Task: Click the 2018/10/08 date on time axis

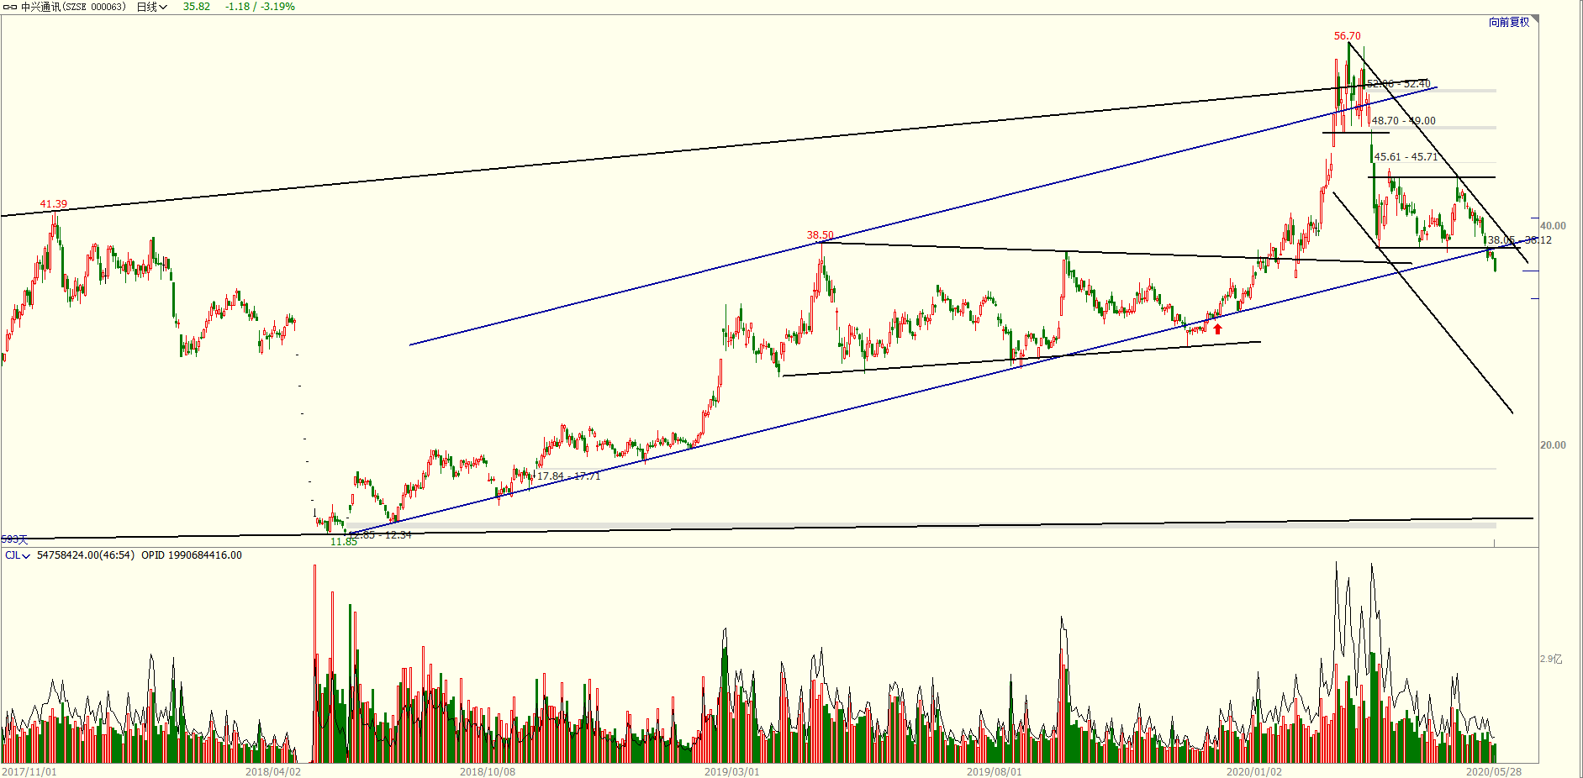Action: click(x=488, y=771)
